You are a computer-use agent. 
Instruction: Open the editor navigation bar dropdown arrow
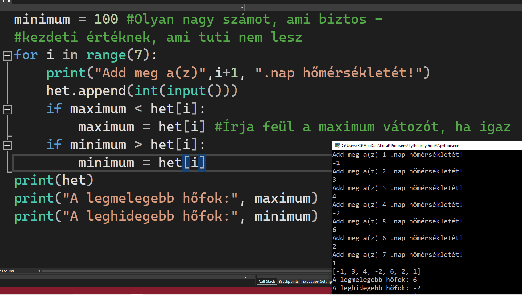[x=242, y=8]
